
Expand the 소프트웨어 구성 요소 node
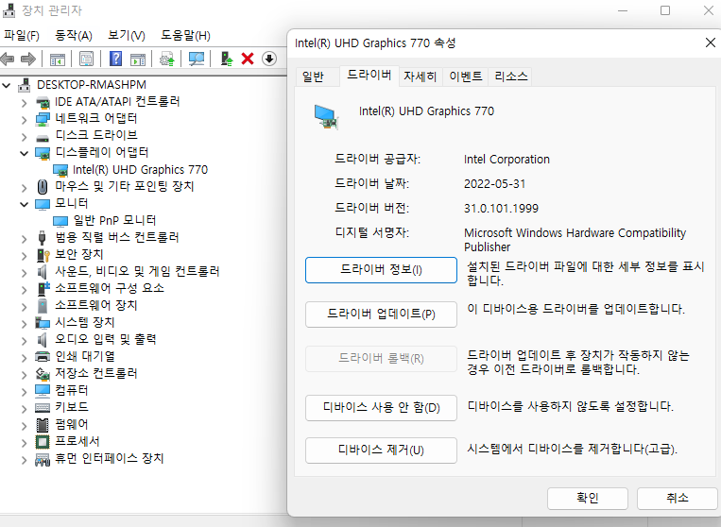(24, 289)
